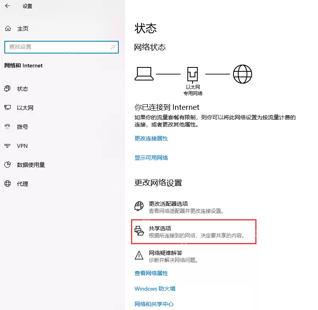The width and height of the screenshot is (318, 310).
Task: Click the back arrow at top left
Action: (8, 6)
